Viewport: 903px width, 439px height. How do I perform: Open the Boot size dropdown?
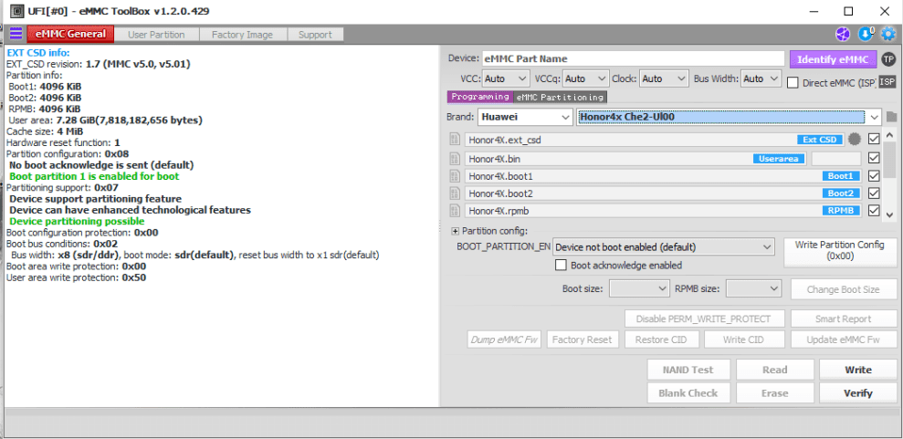pos(639,288)
